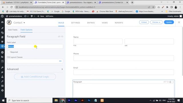The image size is (183, 103).
Task: Go back in browser history
Action: click(x=3, y=7)
